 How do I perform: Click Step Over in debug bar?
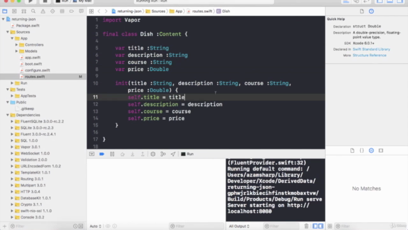pyautogui.click(x=122, y=154)
